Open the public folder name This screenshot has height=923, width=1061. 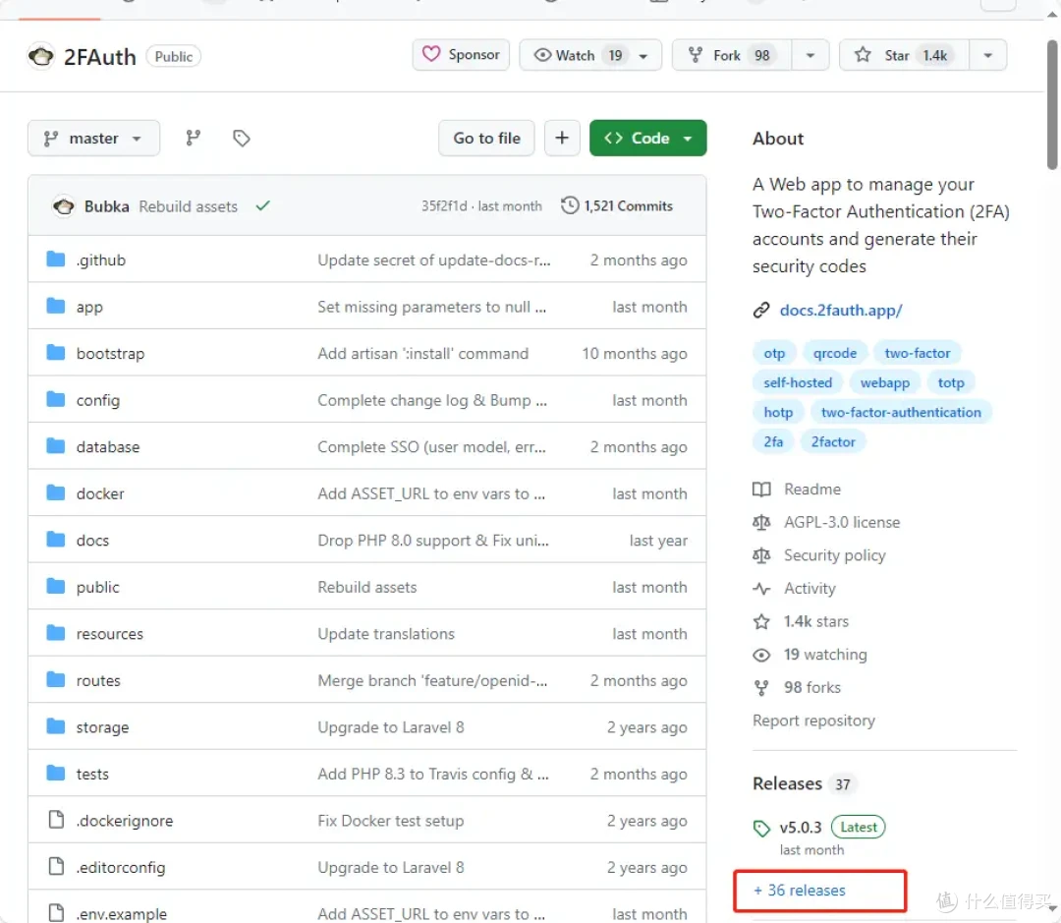97,587
